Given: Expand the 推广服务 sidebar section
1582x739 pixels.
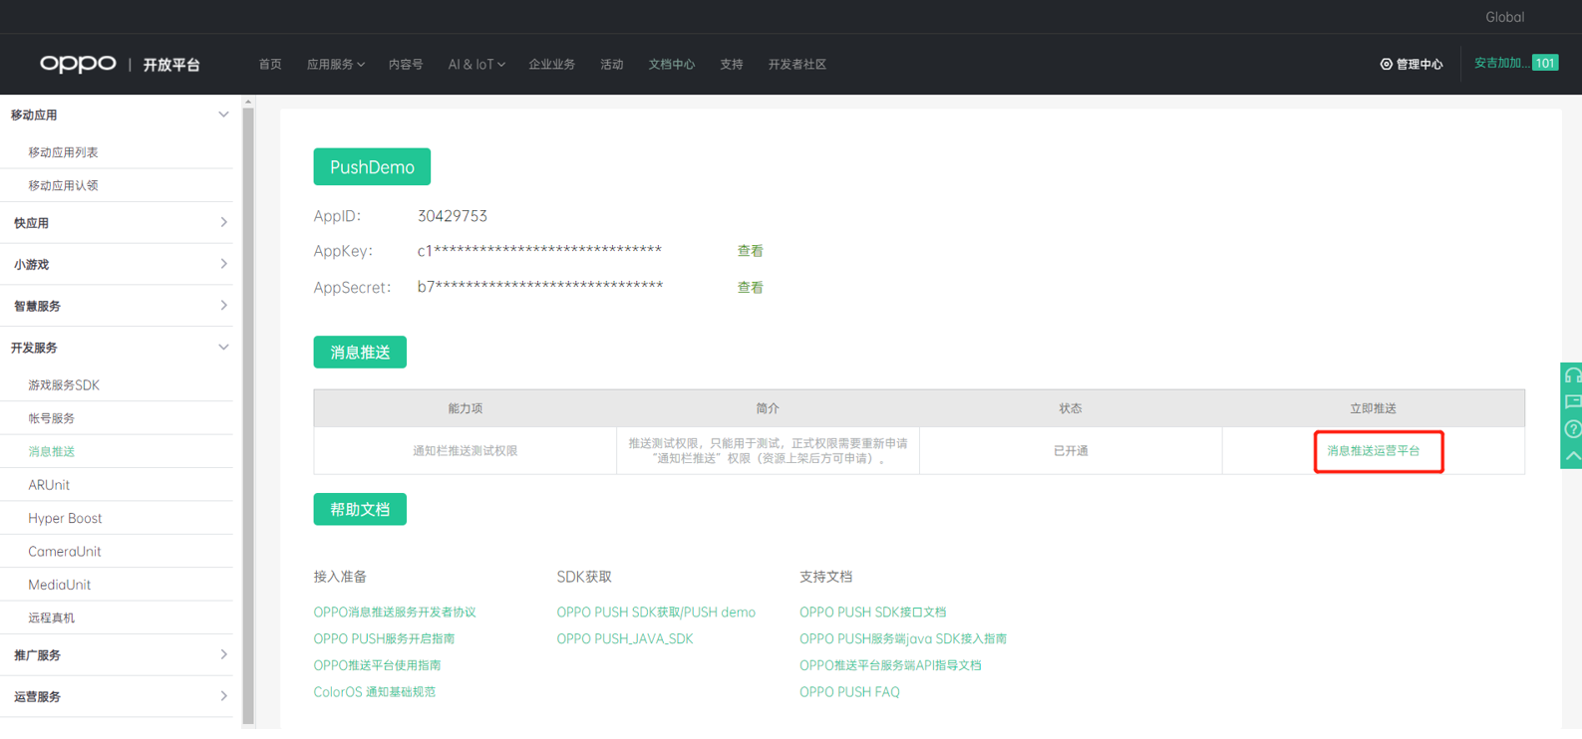Looking at the screenshot, I should pos(223,655).
